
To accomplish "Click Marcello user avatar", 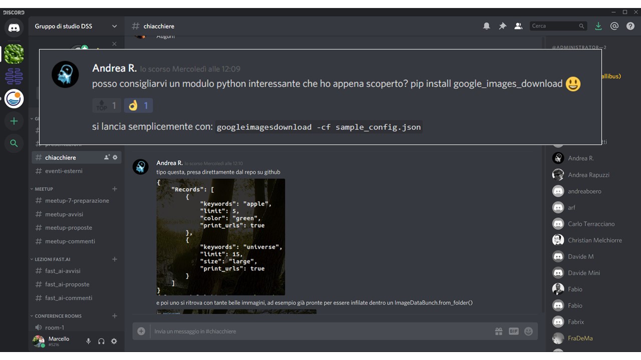I will pos(39,341).
